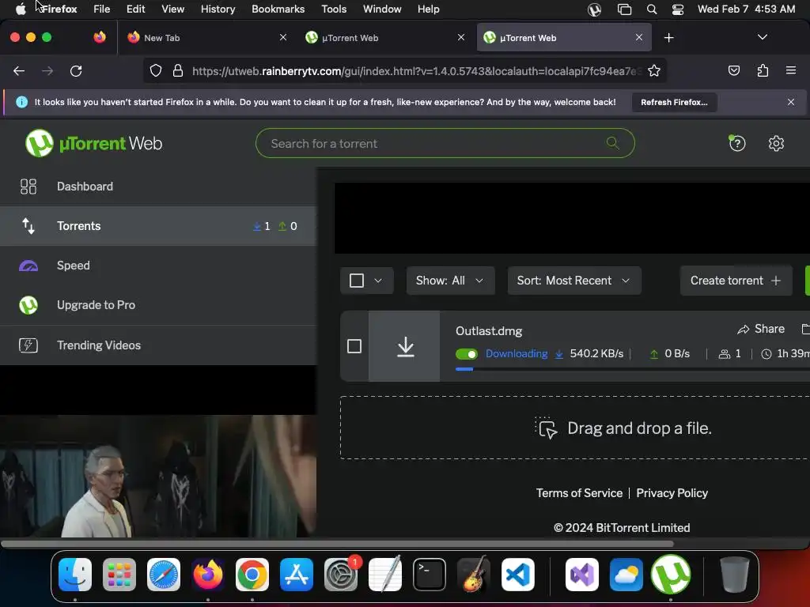810x607 pixels.
Task: Open the History menu in menu bar
Action: pyautogui.click(x=218, y=9)
